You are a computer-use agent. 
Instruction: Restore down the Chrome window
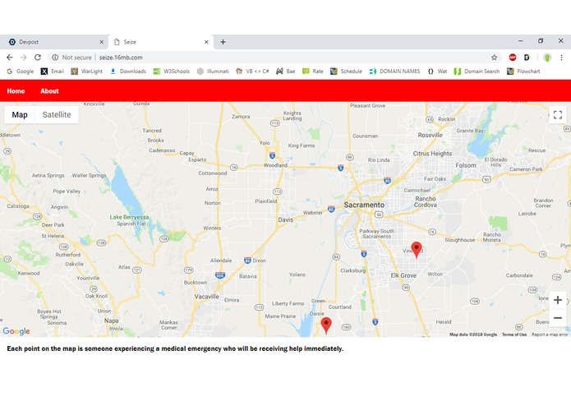tap(541, 41)
